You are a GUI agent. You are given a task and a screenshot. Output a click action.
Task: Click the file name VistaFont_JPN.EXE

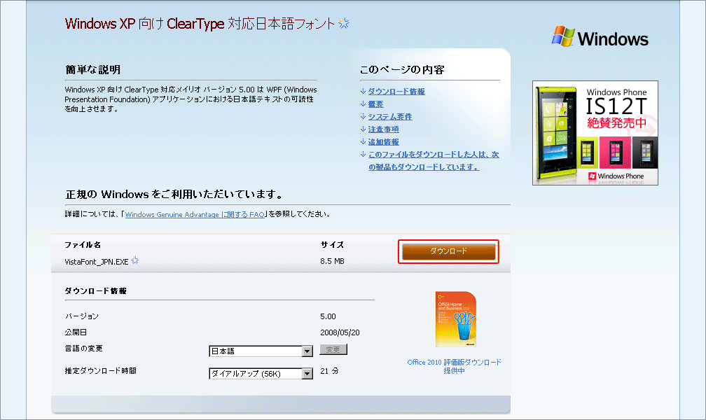point(97,262)
